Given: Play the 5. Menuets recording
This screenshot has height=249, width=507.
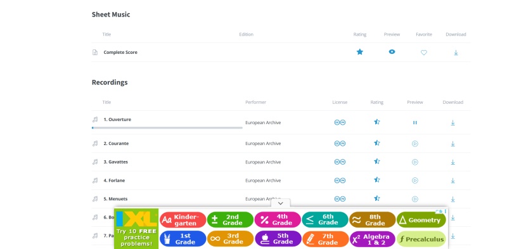Looking at the screenshot, I should tap(415, 199).
